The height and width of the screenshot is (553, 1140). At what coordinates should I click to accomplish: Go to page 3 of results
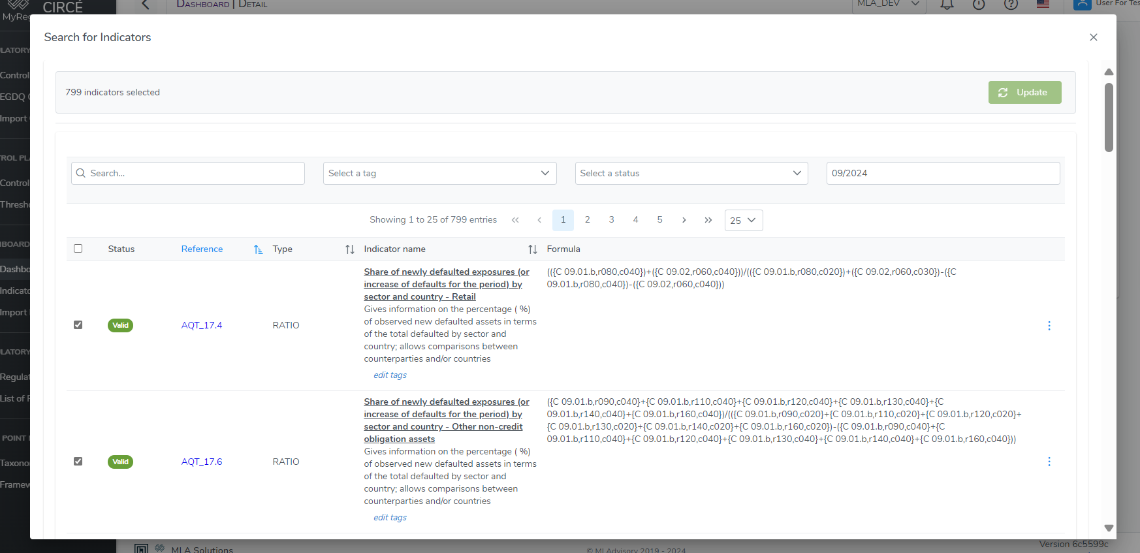click(x=611, y=220)
